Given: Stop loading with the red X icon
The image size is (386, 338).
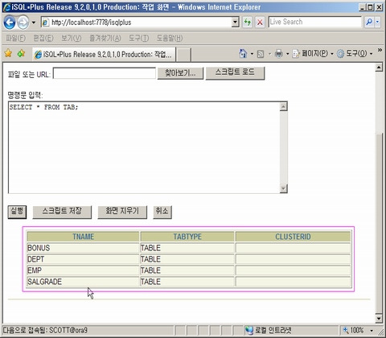Looking at the screenshot, I should tap(260, 23).
